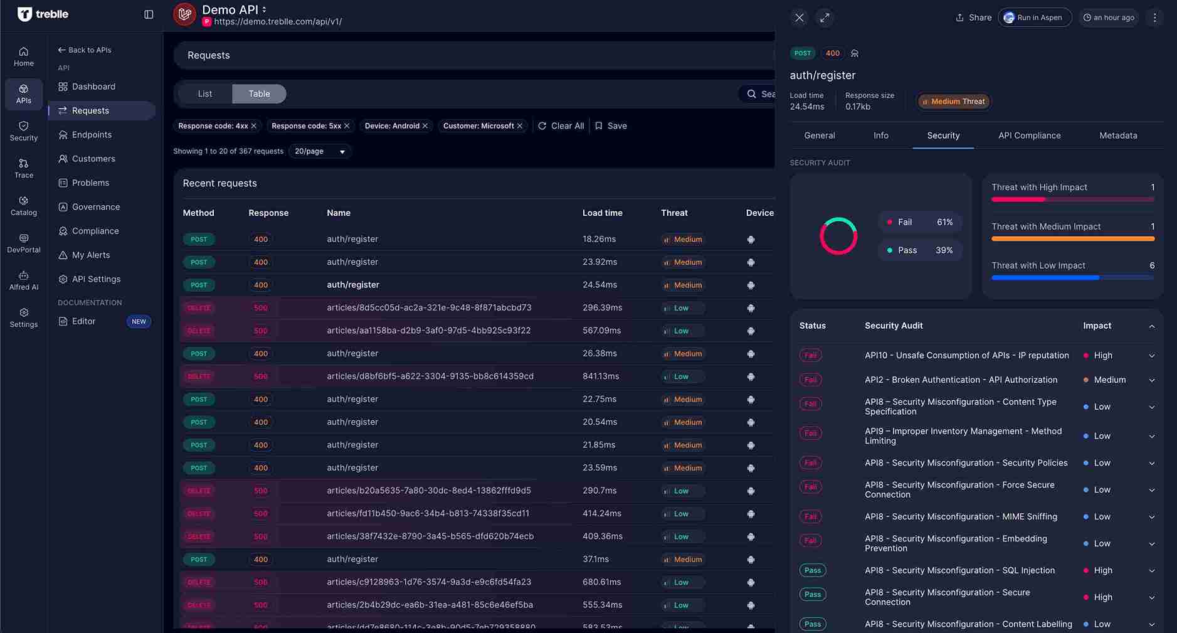Viewport: 1177px width, 633px height.
Task: Open the 20/page dropdown
Action: click(320, 151)
